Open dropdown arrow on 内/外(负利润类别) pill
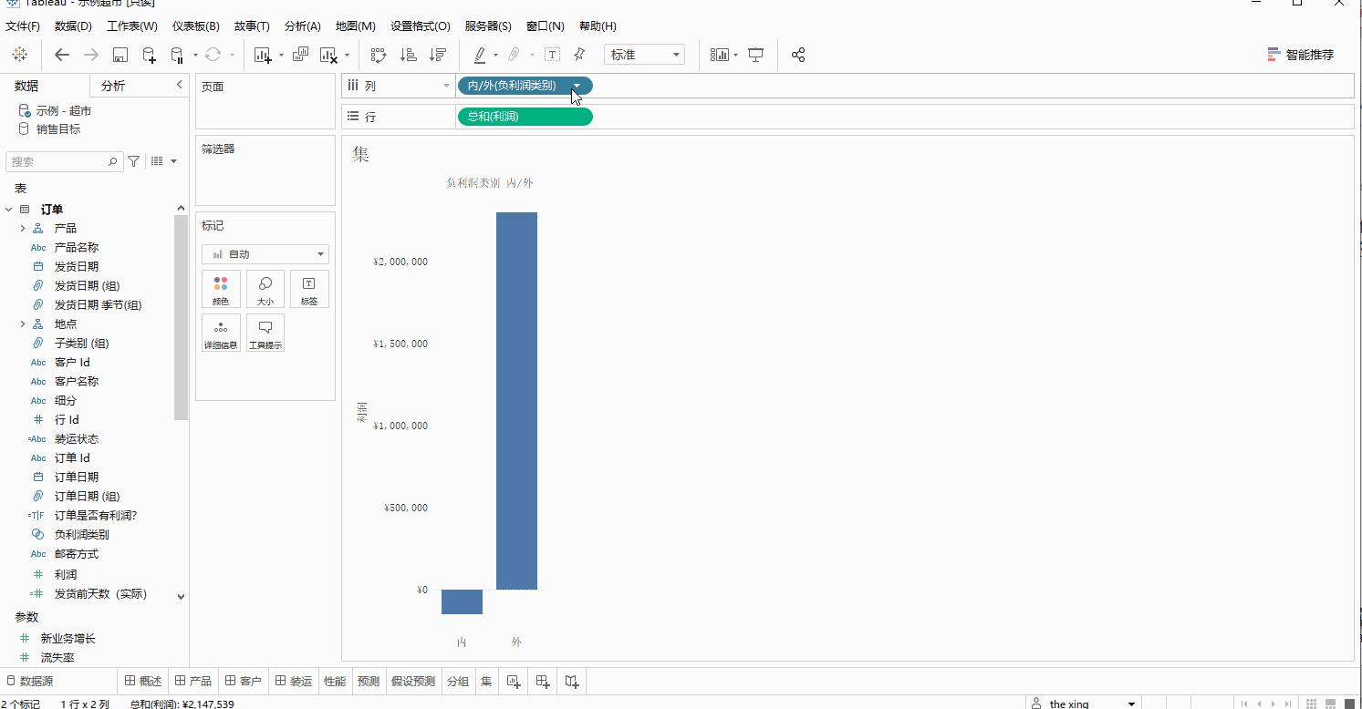 [x=577, y=86]
